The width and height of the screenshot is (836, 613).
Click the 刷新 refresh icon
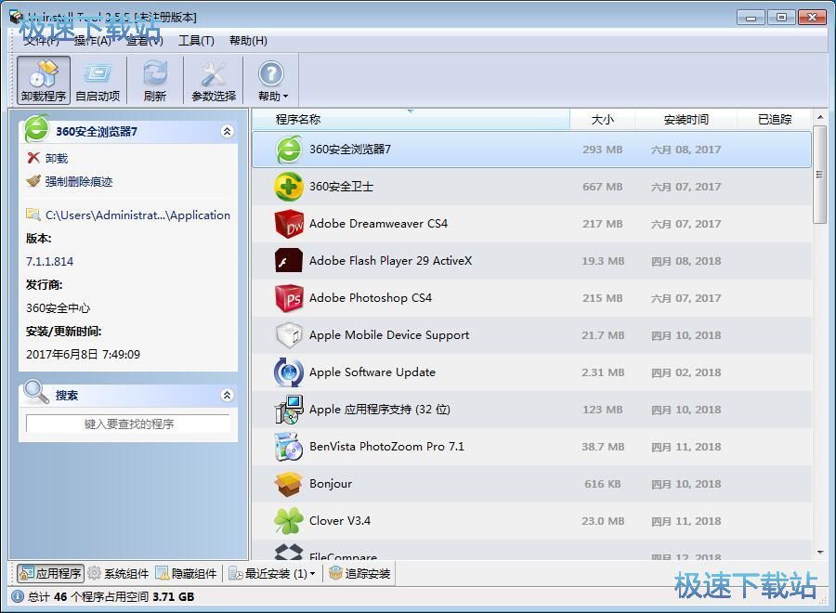[x=155, y=81]
